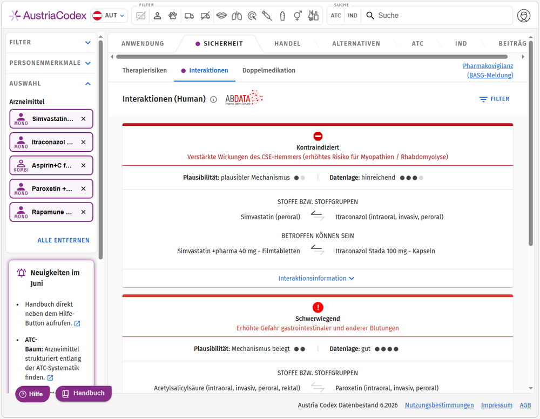
Task: Open Pharmakovigilanz (BASG-Meldung) link
Action: click(x=488, y=71)
